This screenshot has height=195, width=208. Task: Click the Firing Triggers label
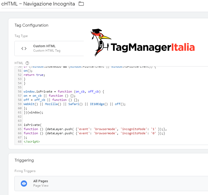[25, 171]
